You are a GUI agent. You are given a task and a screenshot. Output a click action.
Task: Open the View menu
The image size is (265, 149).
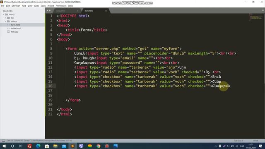click(30, 6)
